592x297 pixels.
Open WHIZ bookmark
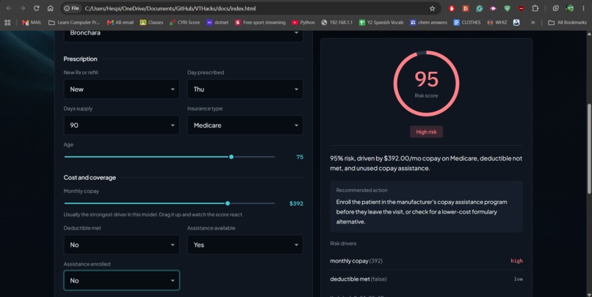497,23
